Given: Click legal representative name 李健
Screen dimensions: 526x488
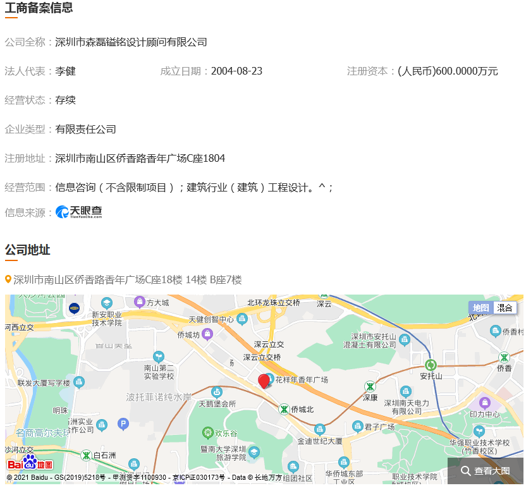Looking at the screenshot, I should [x=65, y=71].
